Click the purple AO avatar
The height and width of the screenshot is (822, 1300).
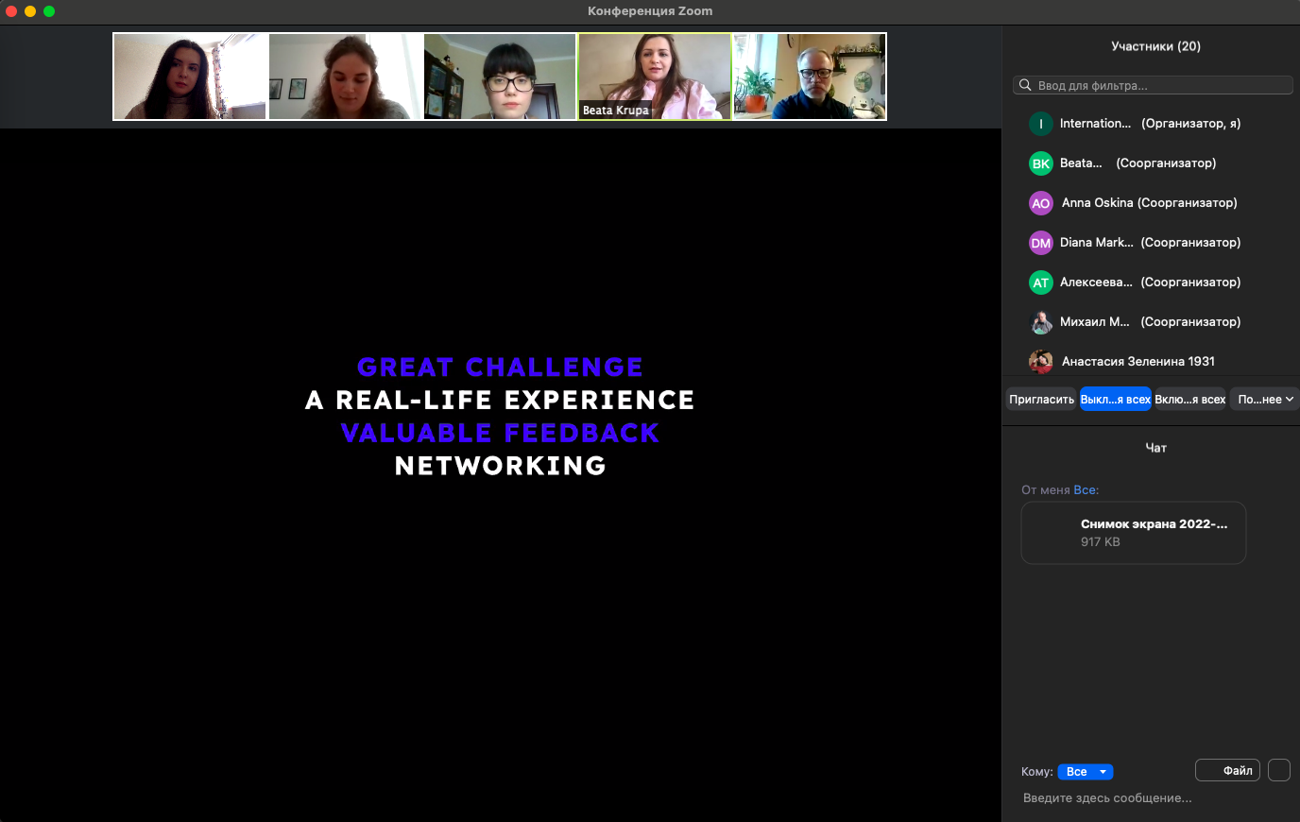(1040, 203)
